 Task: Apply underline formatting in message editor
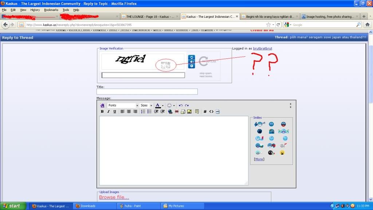click(115, 112)
